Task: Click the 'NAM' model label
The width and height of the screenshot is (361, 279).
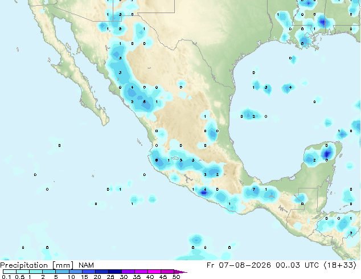Action: [86, 265]
